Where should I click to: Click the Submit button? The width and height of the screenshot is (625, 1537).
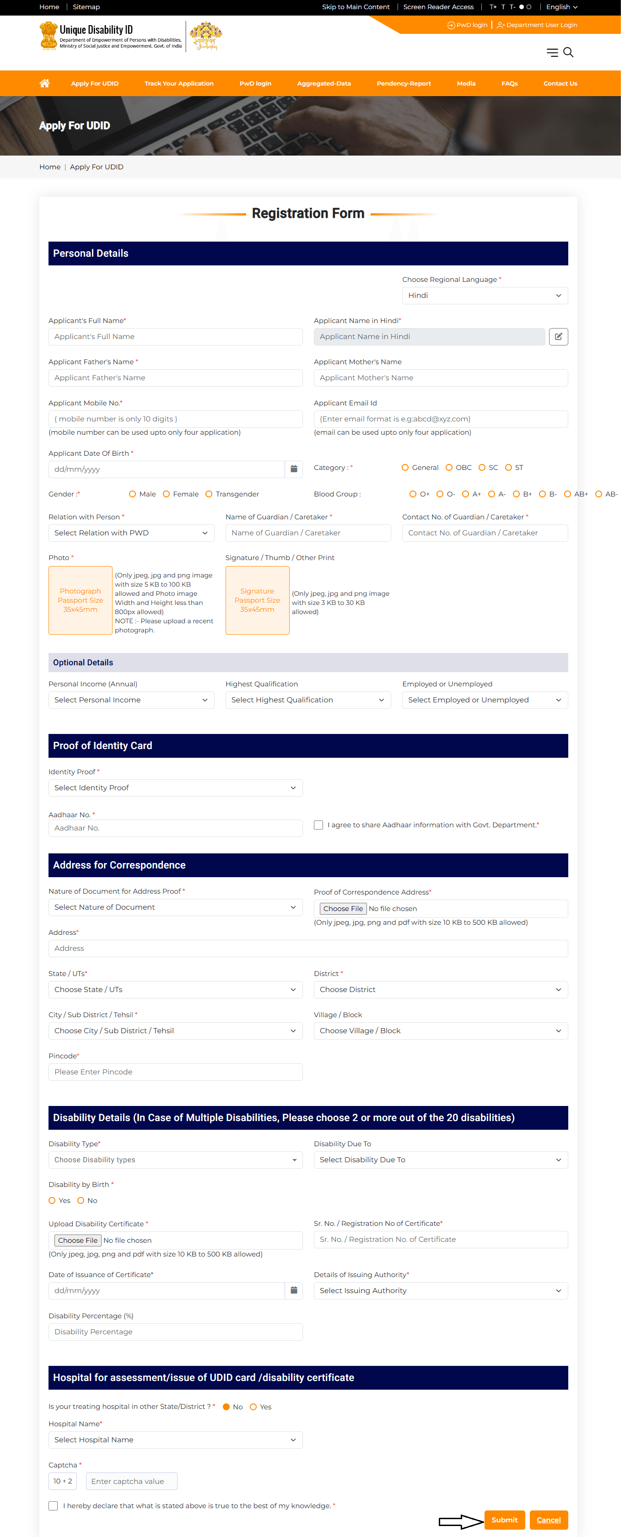[505, 1520]
